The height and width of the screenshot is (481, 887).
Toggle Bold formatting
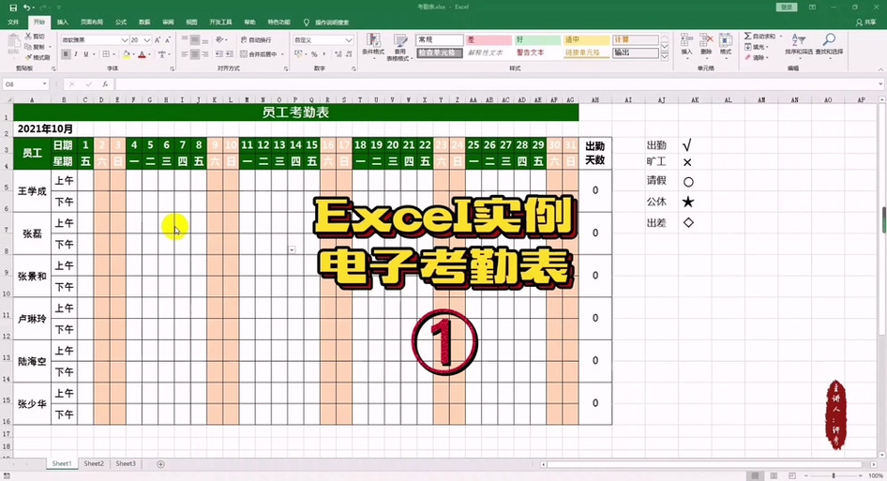click(x=66, y=54)
